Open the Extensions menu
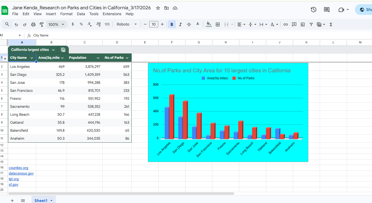The height and width of the screenshot is (203, 372). [112, 14]
